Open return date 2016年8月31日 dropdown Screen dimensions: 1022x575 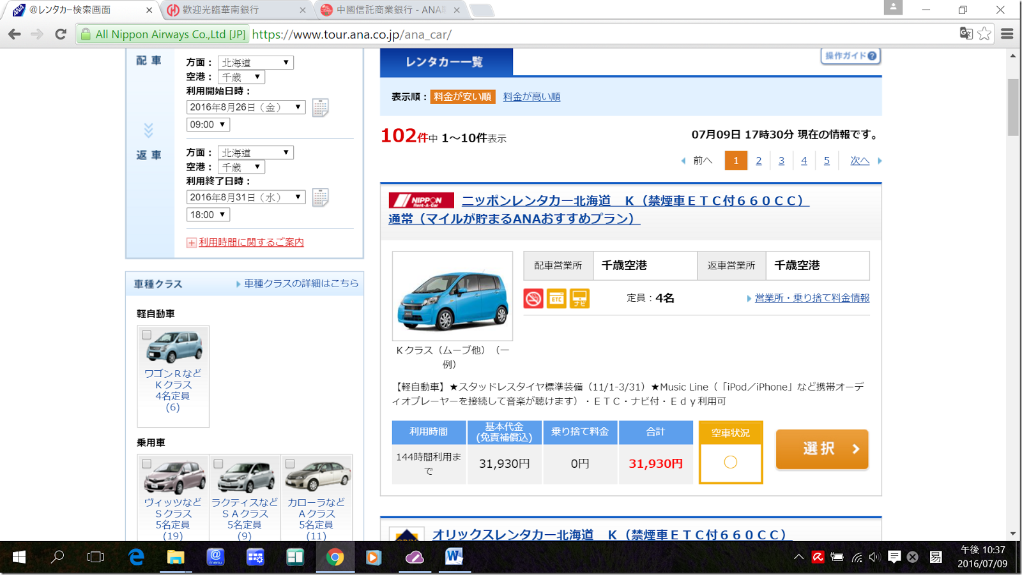[246, 197]
